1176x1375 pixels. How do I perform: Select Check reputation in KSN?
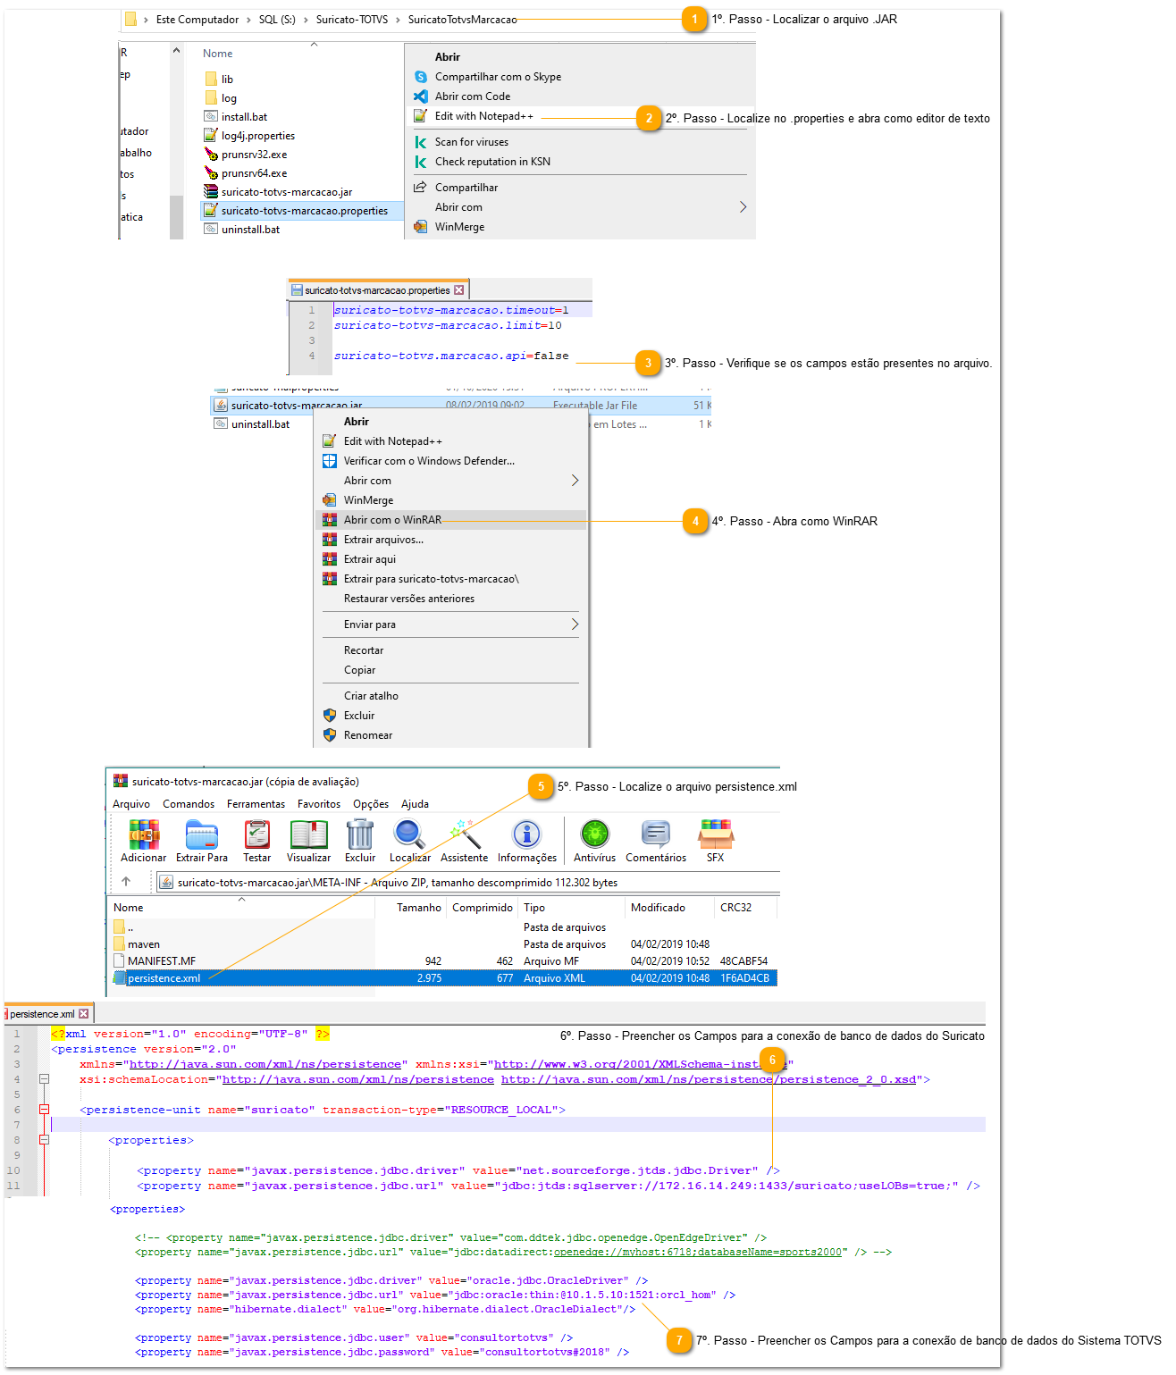[x=581, y=162]
